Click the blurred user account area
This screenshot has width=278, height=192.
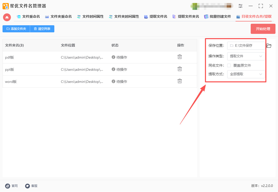[212, 6]
